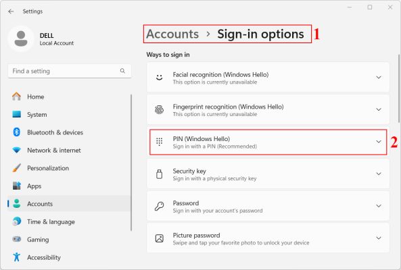Click 'Fingerprint recognition (Windows Hello)' title
Screen dimensions: 401x270
click(228, 107)
